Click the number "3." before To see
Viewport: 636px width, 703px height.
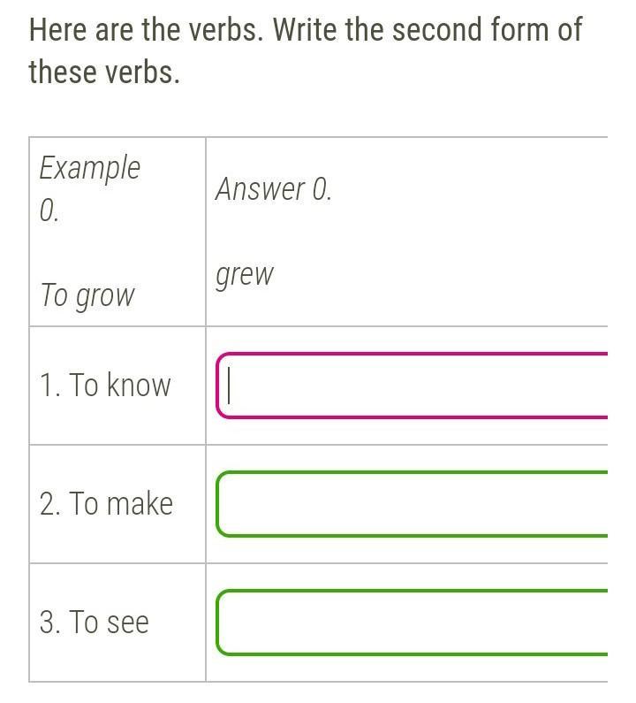[x=50, y=623]
